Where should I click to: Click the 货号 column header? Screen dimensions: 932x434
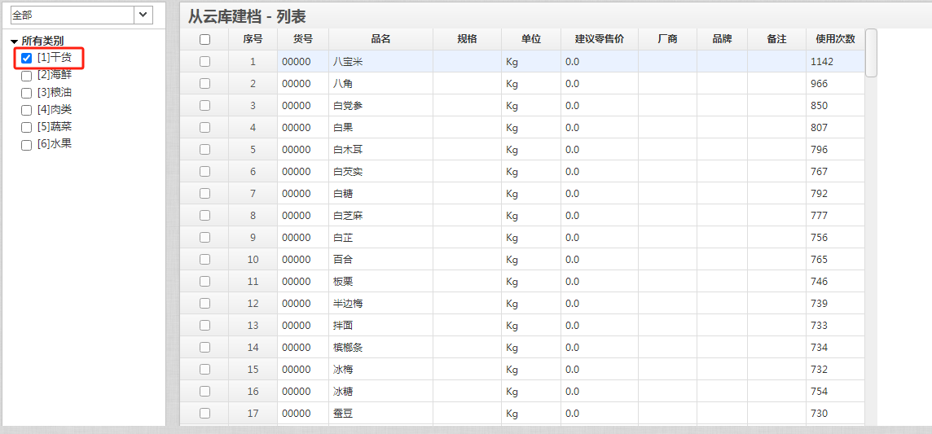pos(302,39)
